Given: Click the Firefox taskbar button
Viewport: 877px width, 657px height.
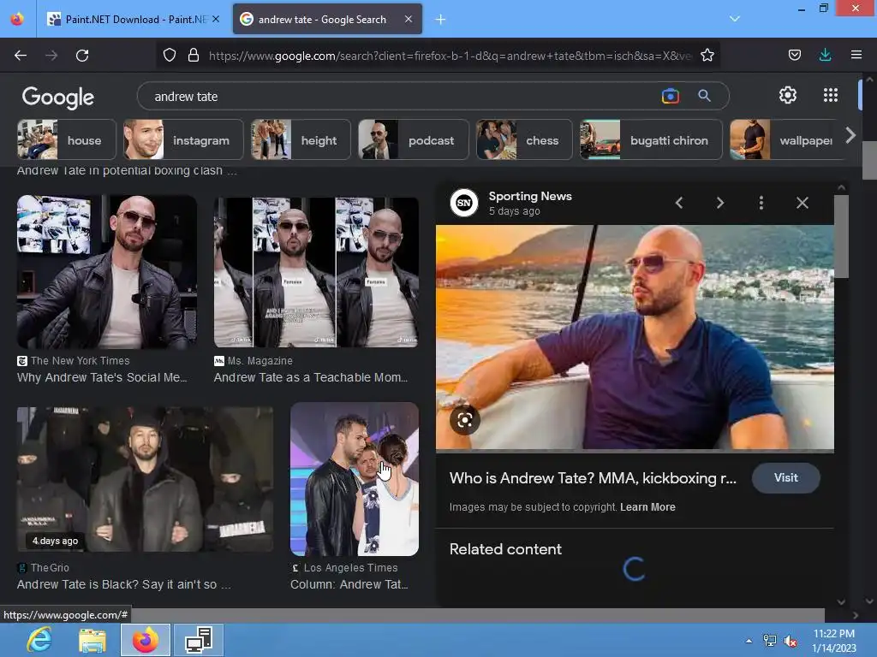Looking at the screenshot, I should coord(146,640).
